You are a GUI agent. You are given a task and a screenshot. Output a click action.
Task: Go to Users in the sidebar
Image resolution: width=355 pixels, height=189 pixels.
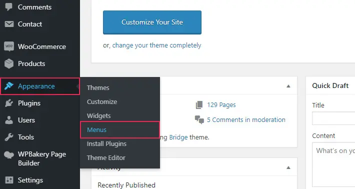click(26, 120)
